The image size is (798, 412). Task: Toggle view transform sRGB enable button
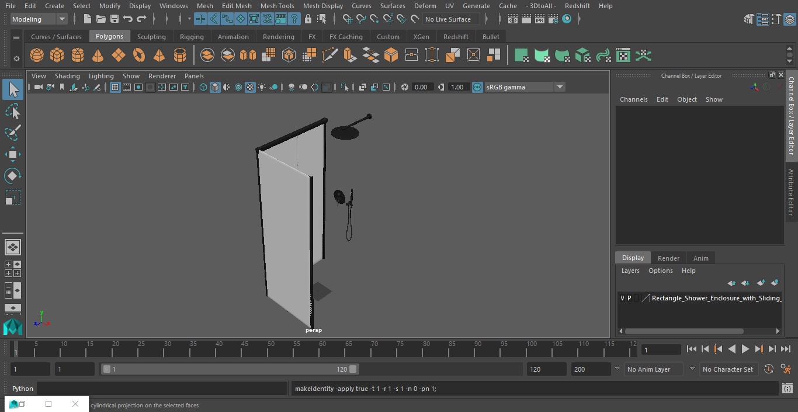click(x=477, y=87)
